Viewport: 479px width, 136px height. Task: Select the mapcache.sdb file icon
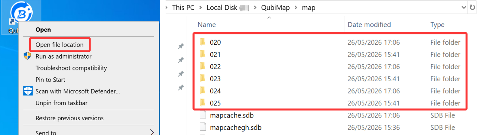pyautogui.click(x=203, y=115)
